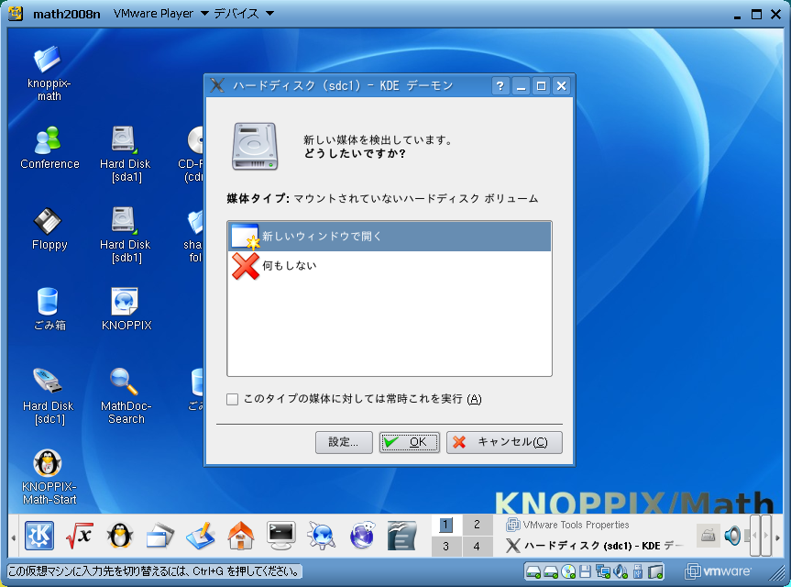
Task: Click the first hard disk icon in VMware status bar
Action: pos(533,571)
